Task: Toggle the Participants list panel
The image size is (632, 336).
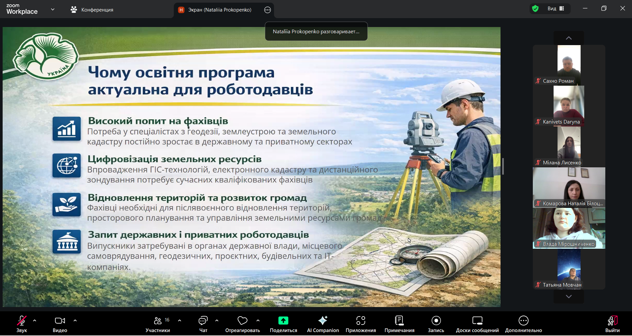Action: coord(158,324)
